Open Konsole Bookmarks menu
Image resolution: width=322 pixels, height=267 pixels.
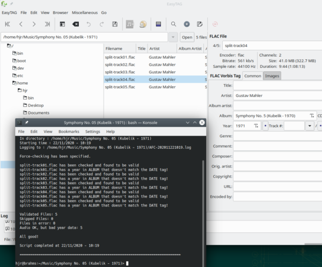pos(69,132)
